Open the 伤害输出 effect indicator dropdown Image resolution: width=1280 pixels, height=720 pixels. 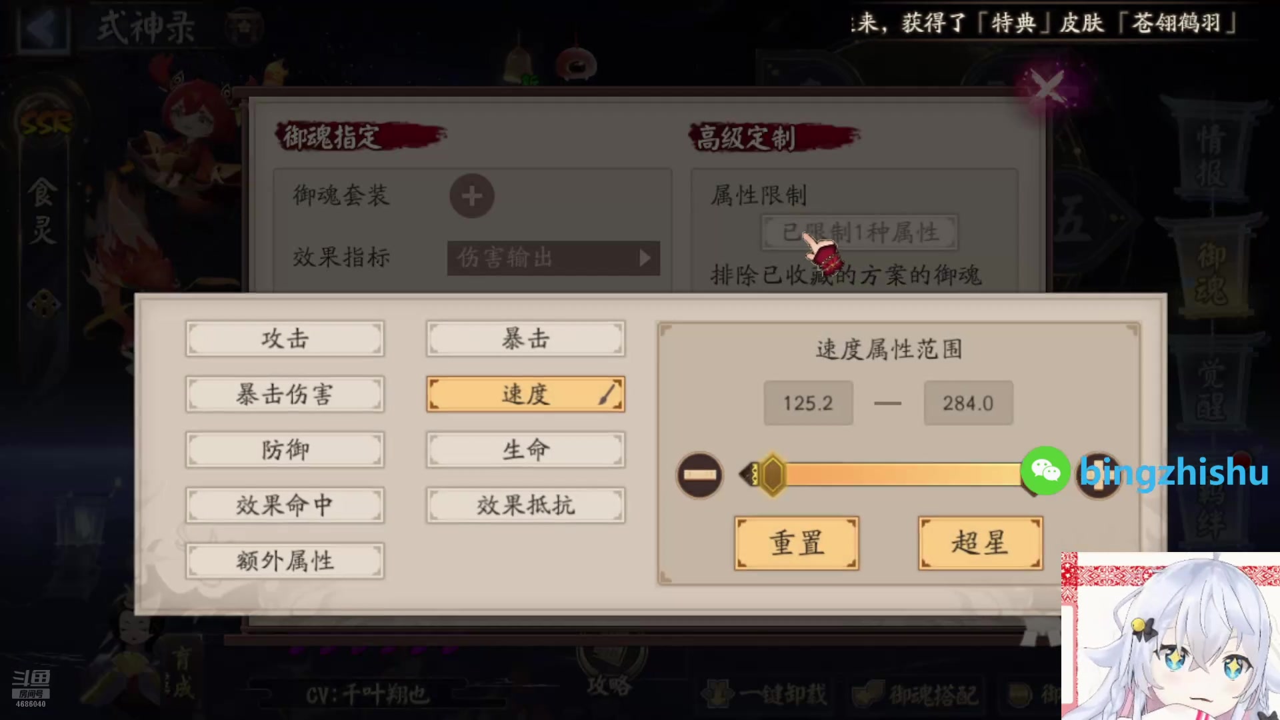(x=553, y=258)
